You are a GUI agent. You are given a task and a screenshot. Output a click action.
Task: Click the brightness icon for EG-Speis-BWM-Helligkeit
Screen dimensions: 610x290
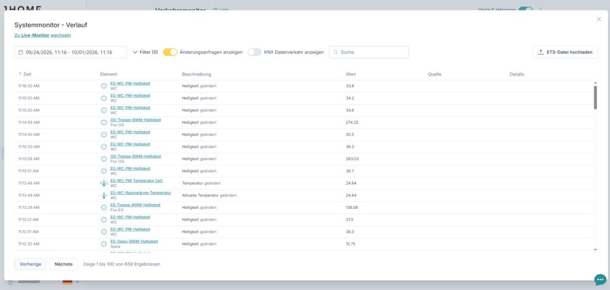(104, 244)
